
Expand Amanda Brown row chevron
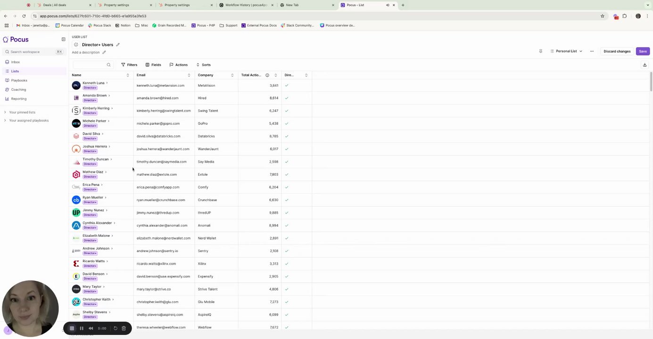pyautogui.click(x=109, y=96)
